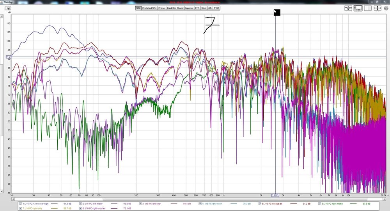
Task: Click the camera capture icon
Action: click(8, 8)
